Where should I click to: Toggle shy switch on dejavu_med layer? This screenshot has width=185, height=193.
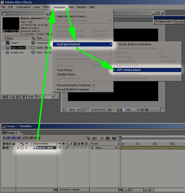click(x=60, y=148)
